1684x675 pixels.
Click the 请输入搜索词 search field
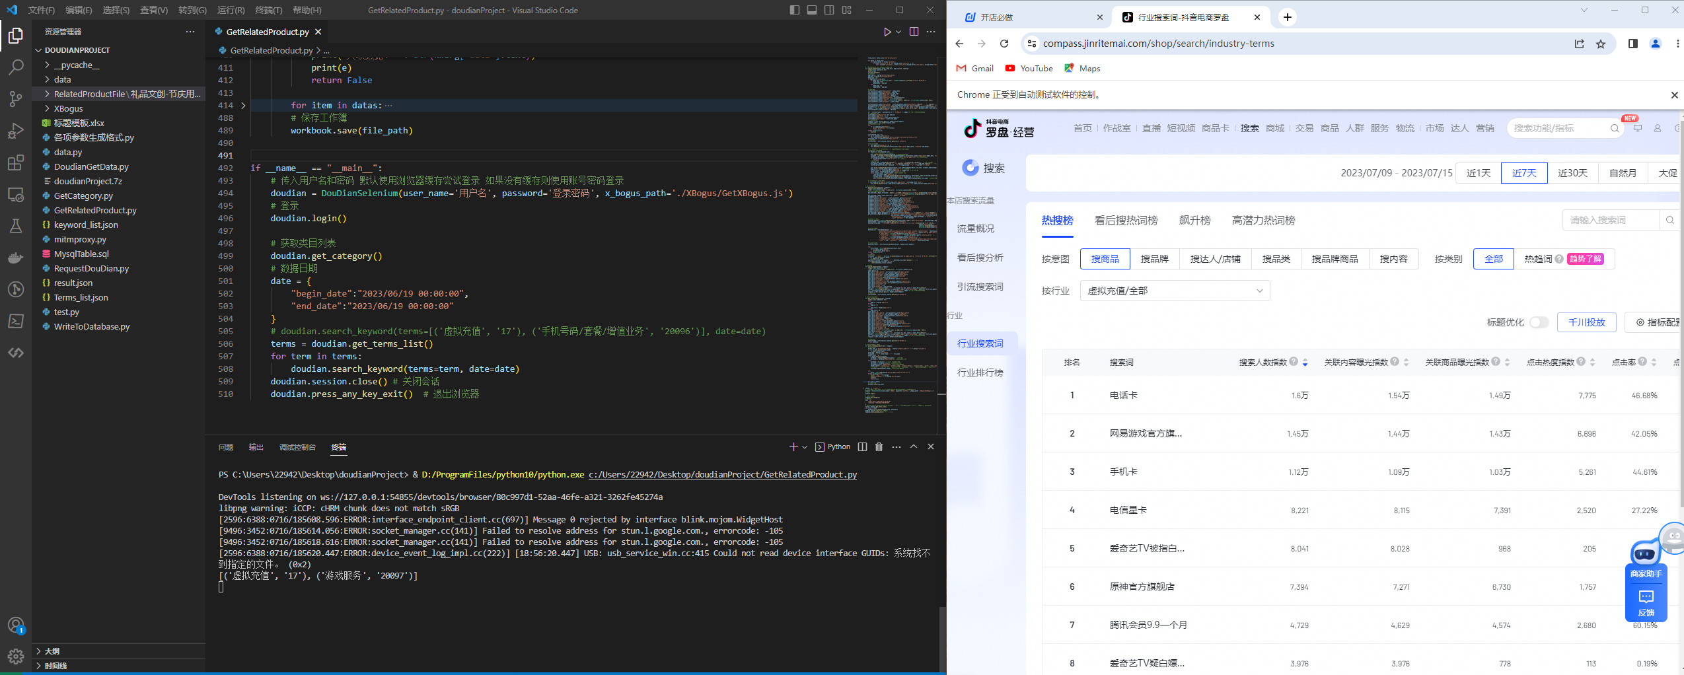1611,220
